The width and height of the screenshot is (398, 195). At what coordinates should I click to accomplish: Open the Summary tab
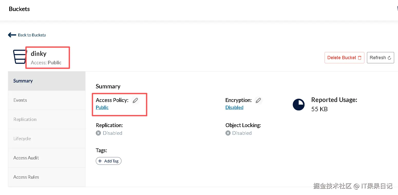tap(23, 81)
